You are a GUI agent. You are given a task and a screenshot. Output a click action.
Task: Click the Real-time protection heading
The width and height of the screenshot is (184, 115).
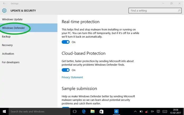pyautogui.click(x=81, y=22)
